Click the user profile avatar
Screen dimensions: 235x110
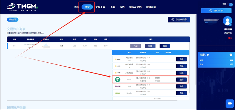click(227, 21)
